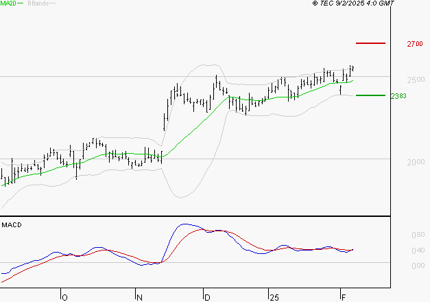Click the D month axis label

click(x=207, y=298)
